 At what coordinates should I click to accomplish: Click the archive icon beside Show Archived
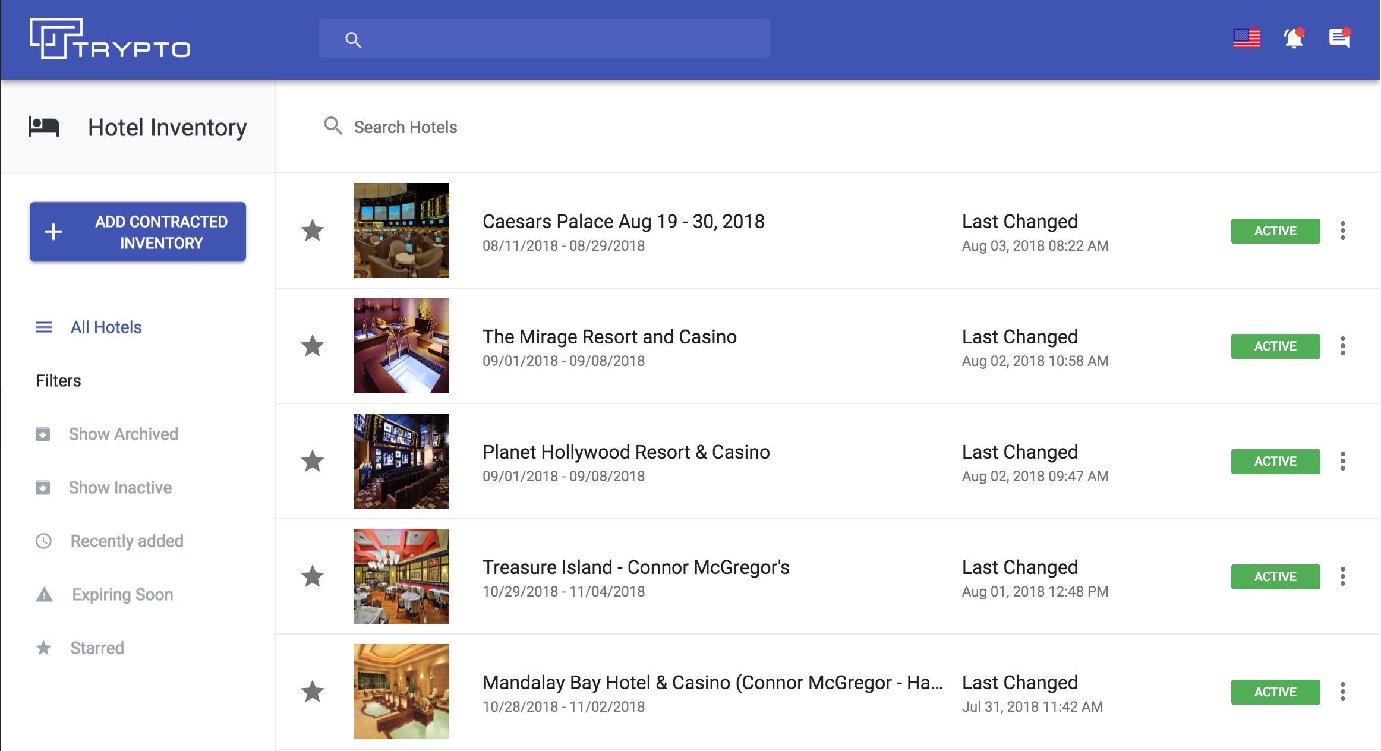(x=43, y=434)
